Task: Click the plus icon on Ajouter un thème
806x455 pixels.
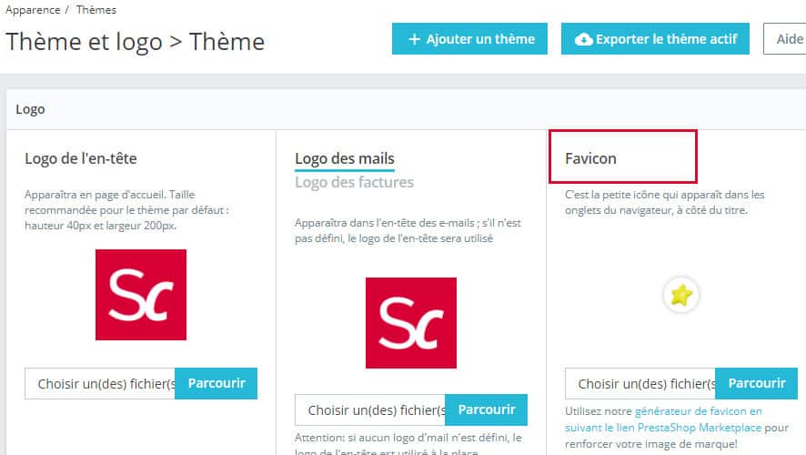Action: click(x=415, y=39)
